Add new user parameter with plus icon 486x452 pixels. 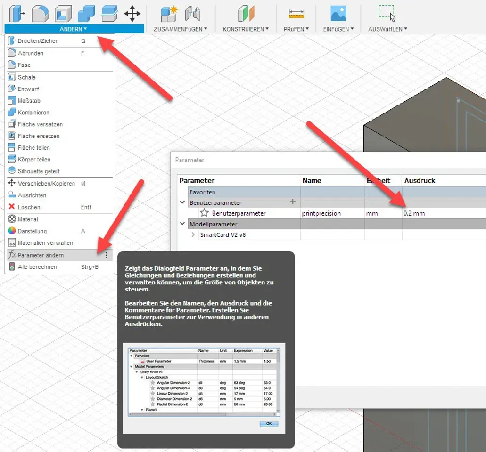[293, 202]
